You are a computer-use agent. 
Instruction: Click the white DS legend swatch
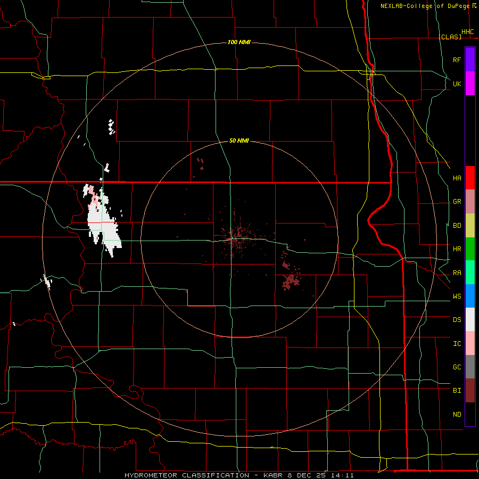(x=470, y=319)
